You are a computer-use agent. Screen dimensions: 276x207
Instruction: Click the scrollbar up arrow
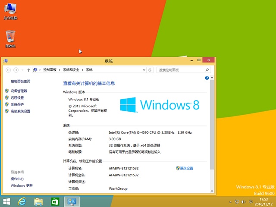(x=212, y=78)
